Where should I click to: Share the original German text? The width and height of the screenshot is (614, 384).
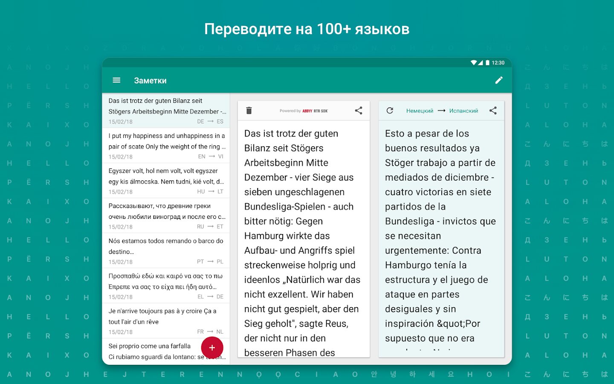tap(359, 111)
